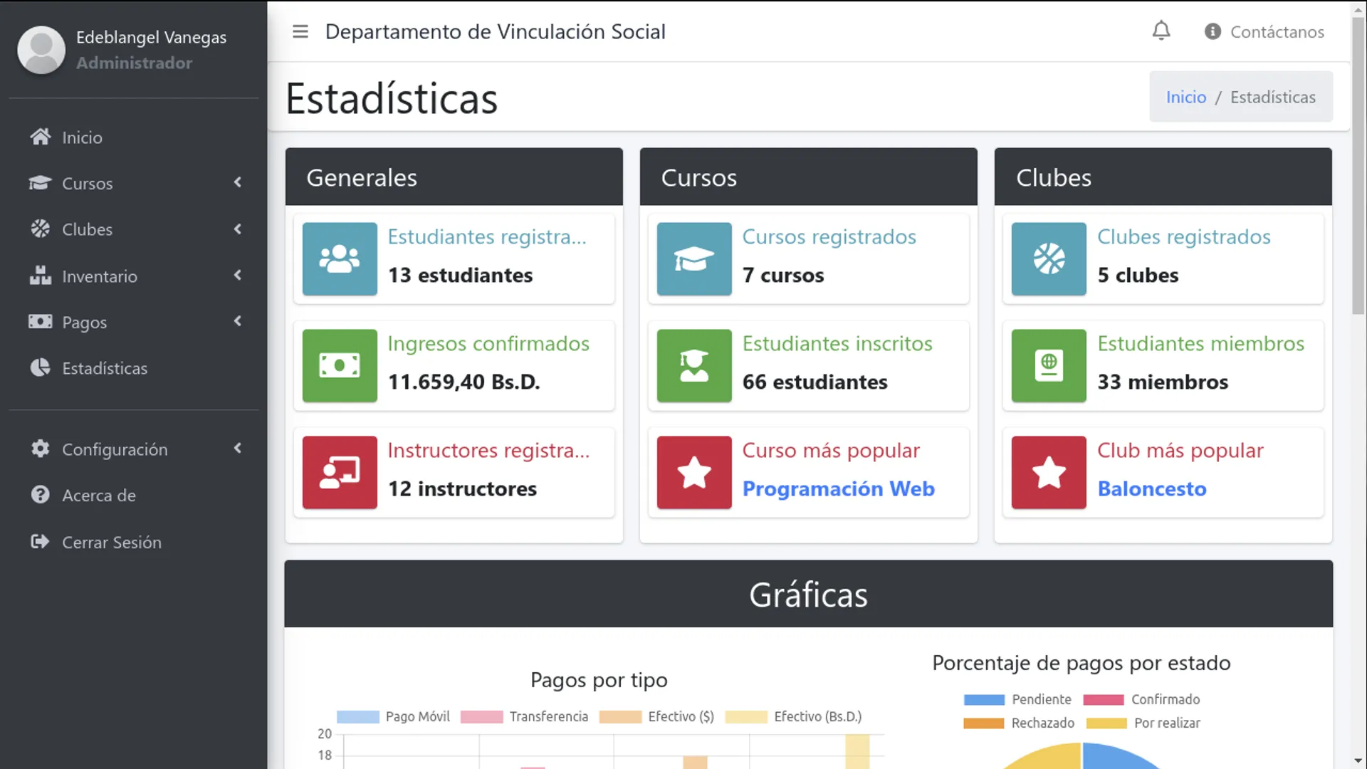This screenshot has width=1367, height=769.
Task: Open the Cursos sidebar menu item
Action: 134,184
